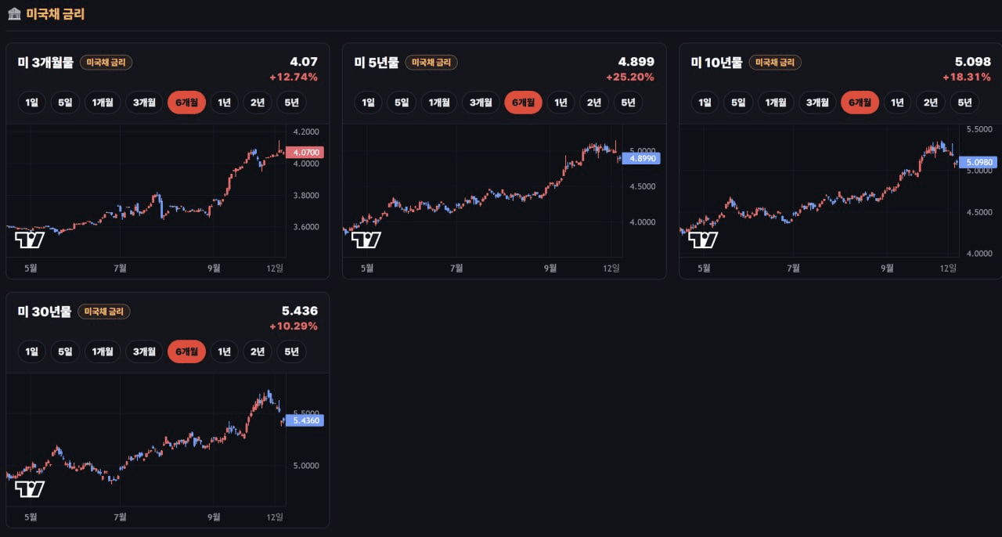
Task: Click the 4.0700 price label on 미 3개월물 axis
Action: 305,152
